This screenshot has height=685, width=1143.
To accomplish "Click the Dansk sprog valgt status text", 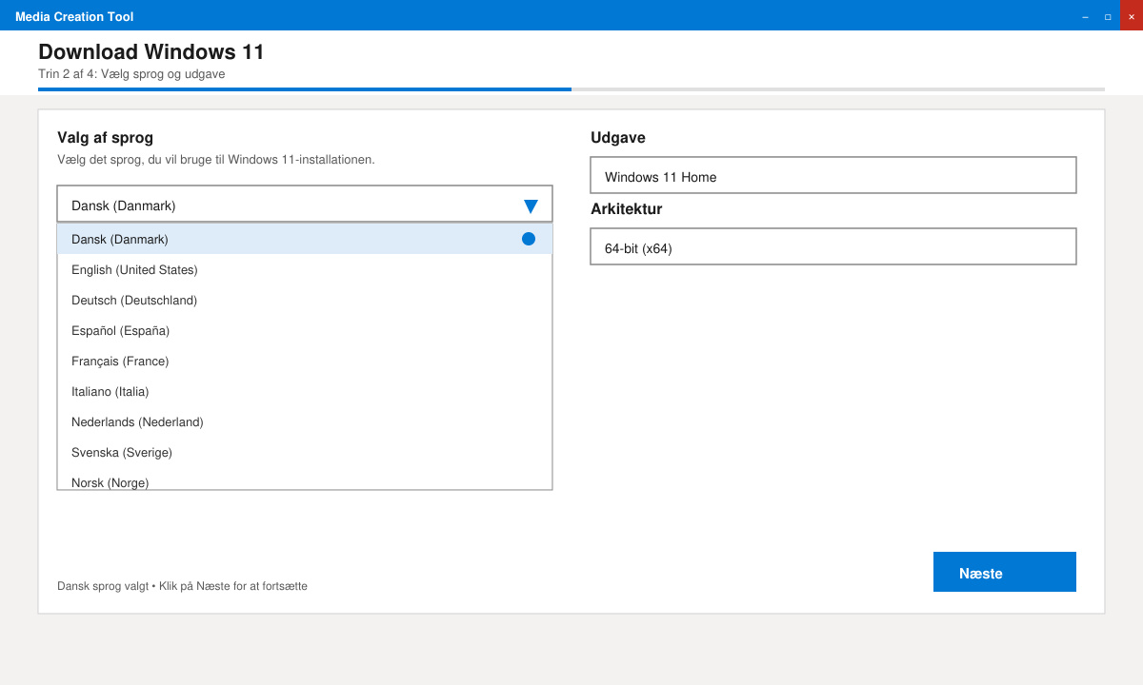I will tap(182, 586).
